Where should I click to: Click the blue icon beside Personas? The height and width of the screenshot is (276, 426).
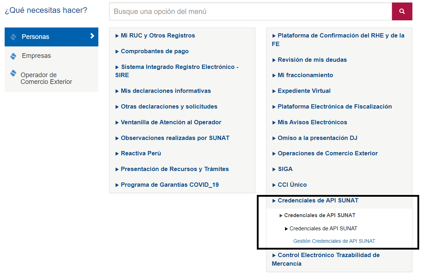13,37
